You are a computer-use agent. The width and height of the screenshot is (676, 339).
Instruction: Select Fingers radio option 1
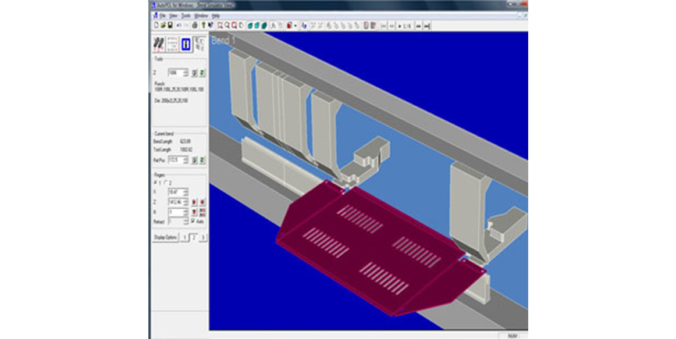tap(155, 183)
